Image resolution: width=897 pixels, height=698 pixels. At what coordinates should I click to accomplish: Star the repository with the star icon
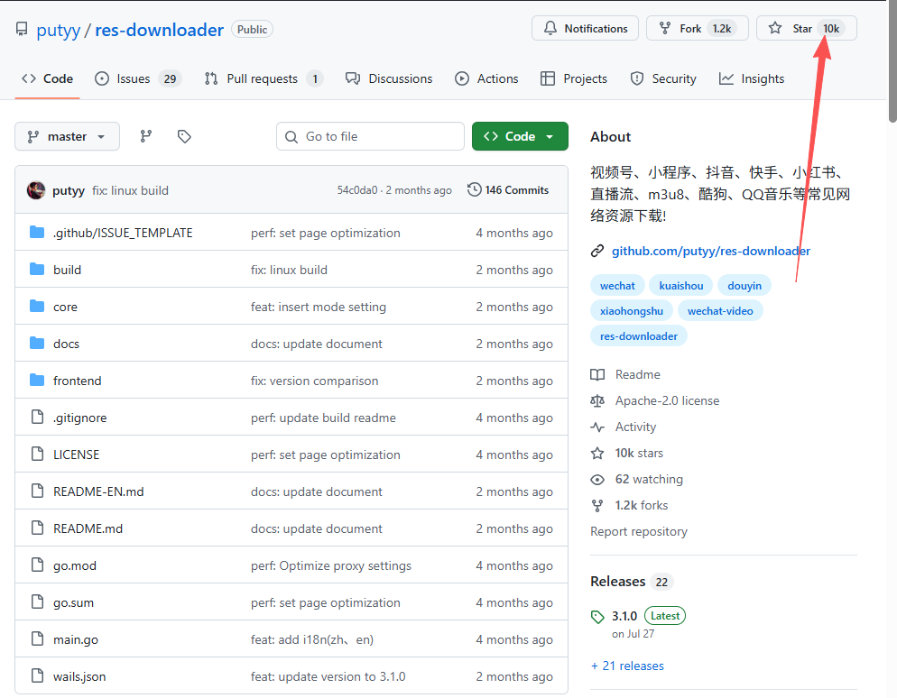coord(774,28)
